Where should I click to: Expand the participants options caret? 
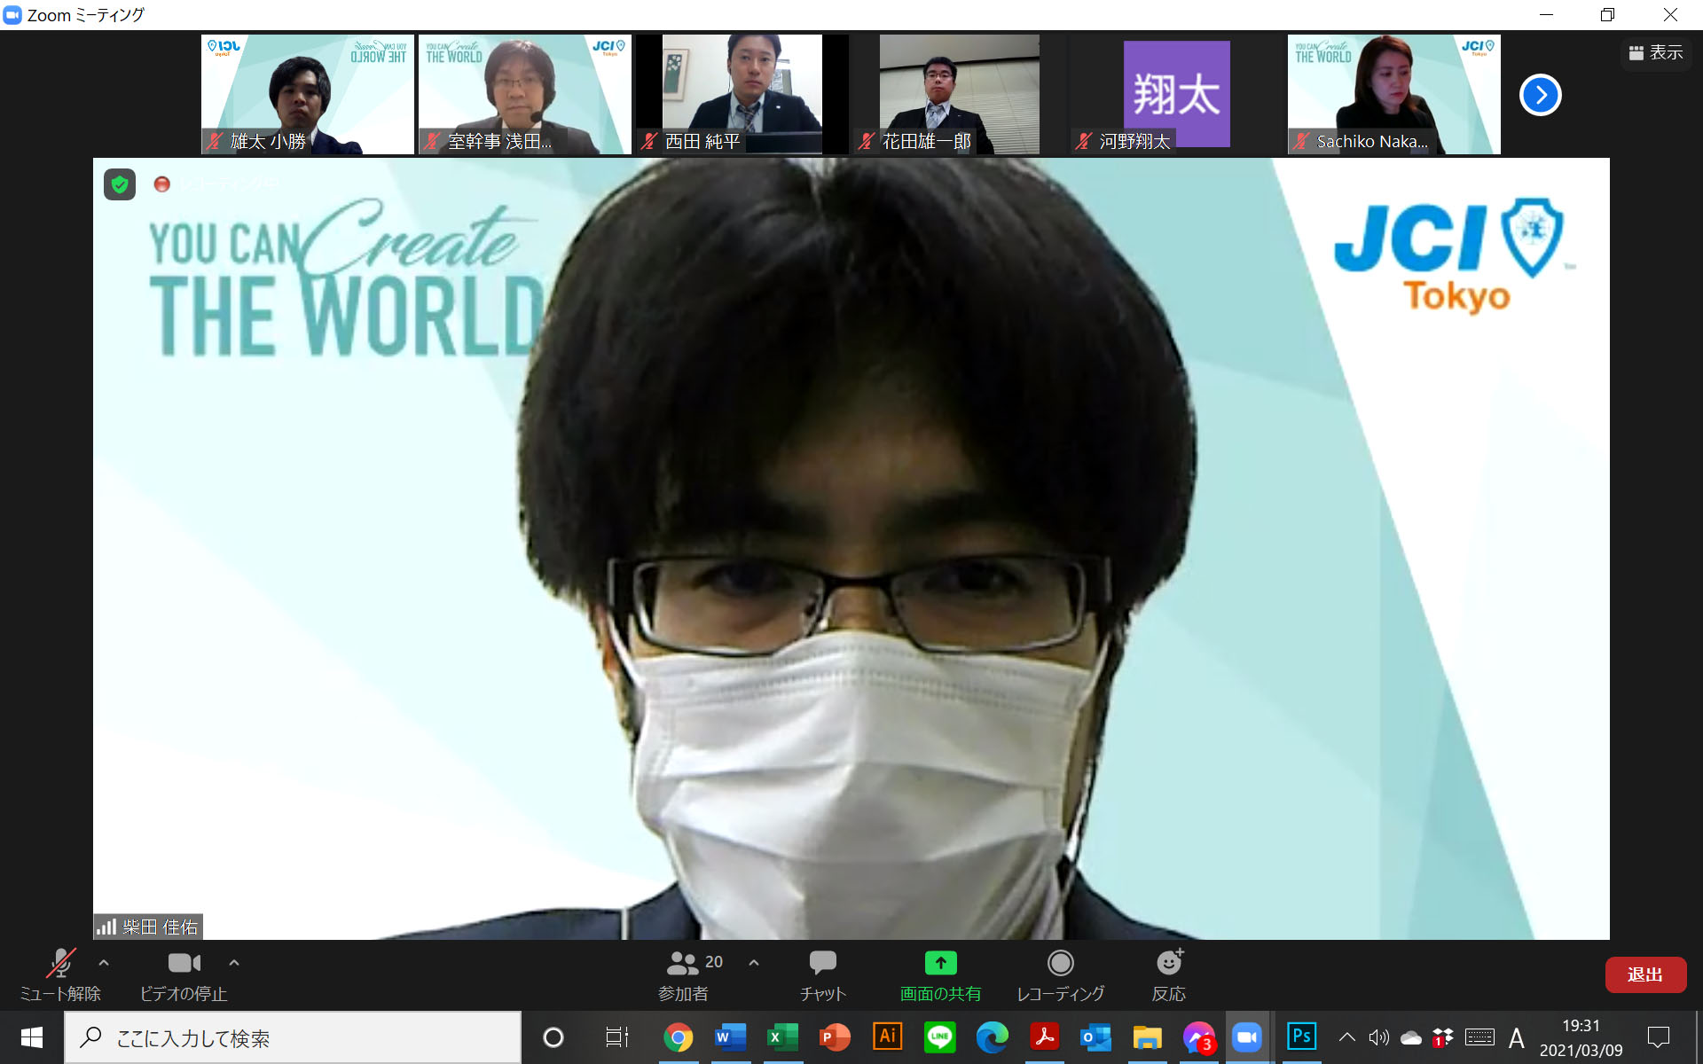coord(754,962)
